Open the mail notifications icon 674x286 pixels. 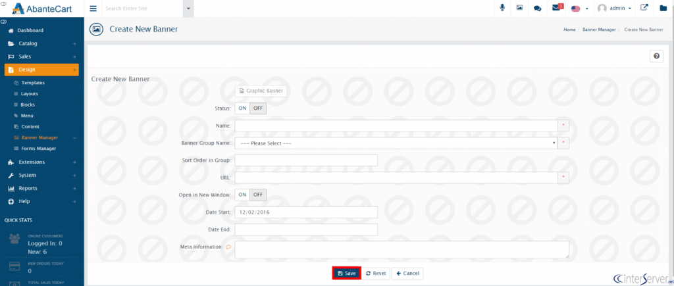tap(557, 8)
